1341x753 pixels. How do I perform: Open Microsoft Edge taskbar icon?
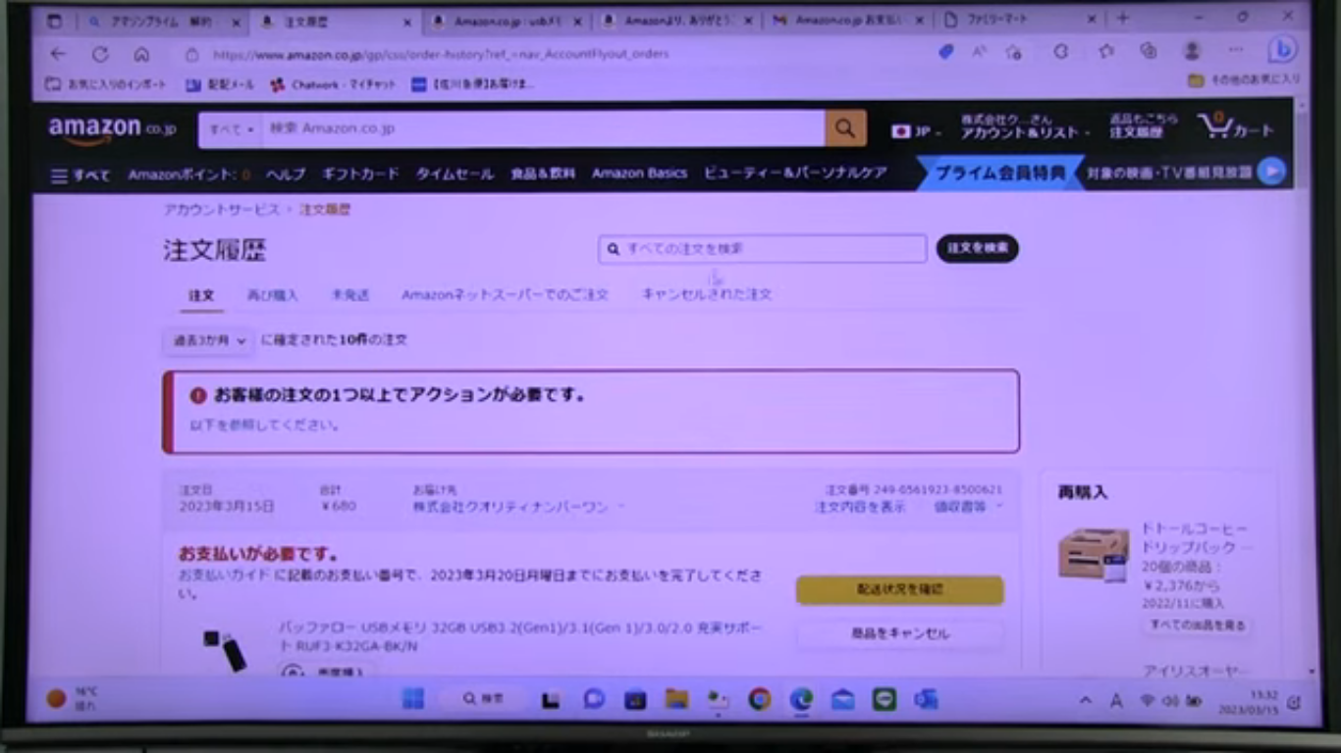point(802,699)
